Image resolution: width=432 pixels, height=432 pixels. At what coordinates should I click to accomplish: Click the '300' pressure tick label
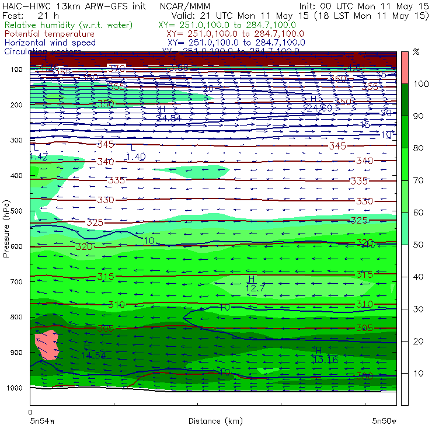(x=16, y=140)
